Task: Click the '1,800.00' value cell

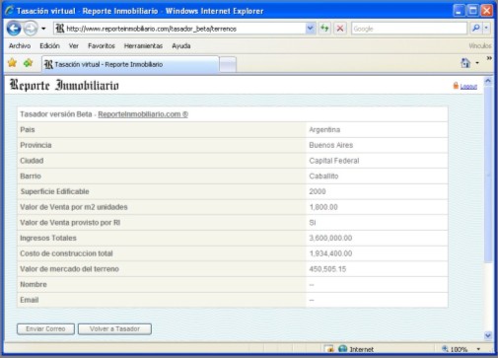Action: 377,207
